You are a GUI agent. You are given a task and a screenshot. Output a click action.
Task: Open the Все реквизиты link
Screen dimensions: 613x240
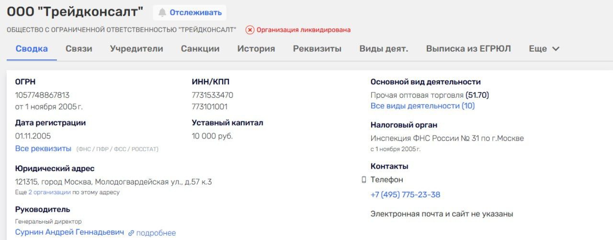click(x=43, y=149)
